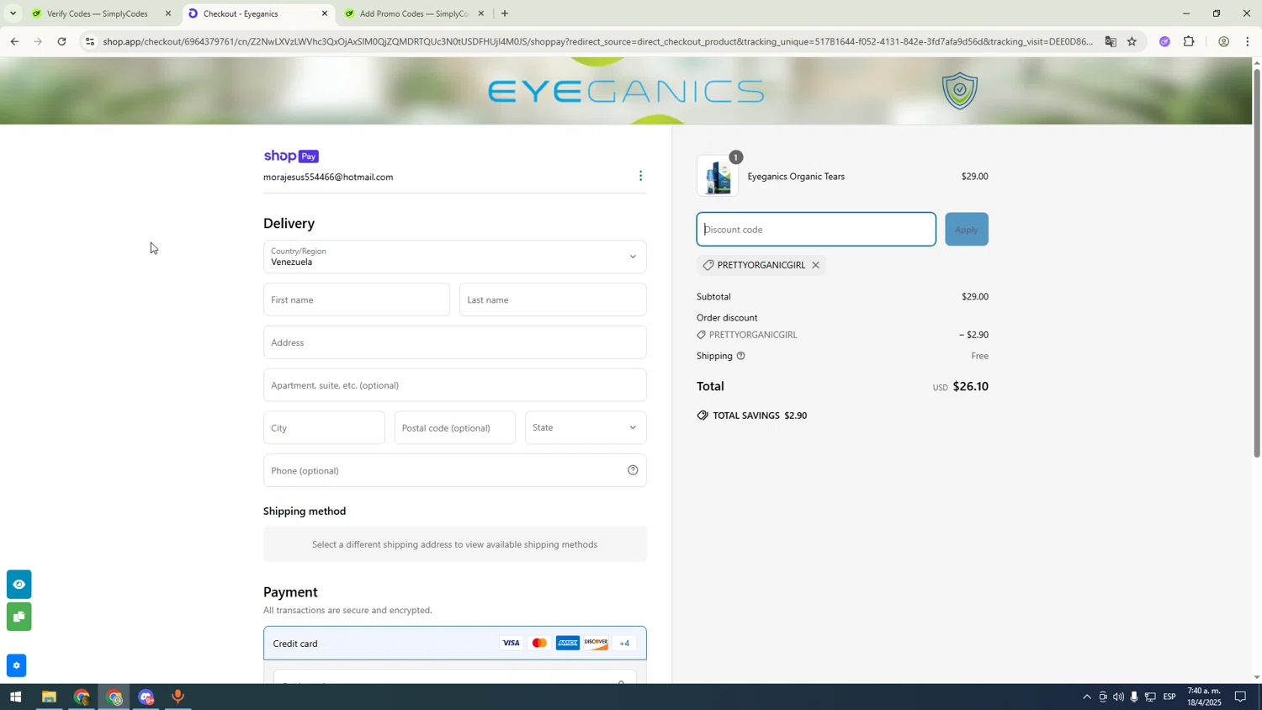
Task: Go back to previous page
Action: coord(14,41)
